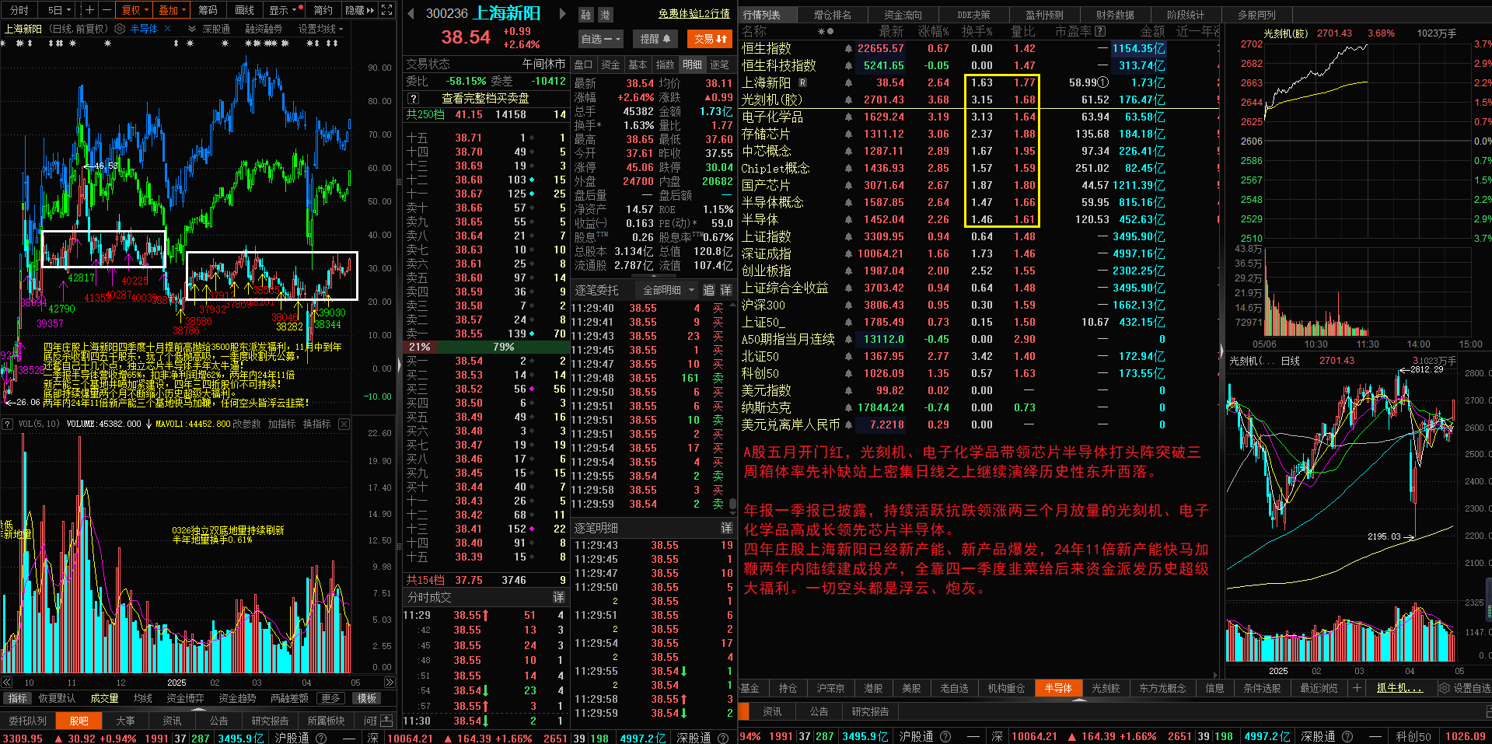1492x744 pixels.
Task: Click the minus zoom-out chart icon
Action: [106, 10]
